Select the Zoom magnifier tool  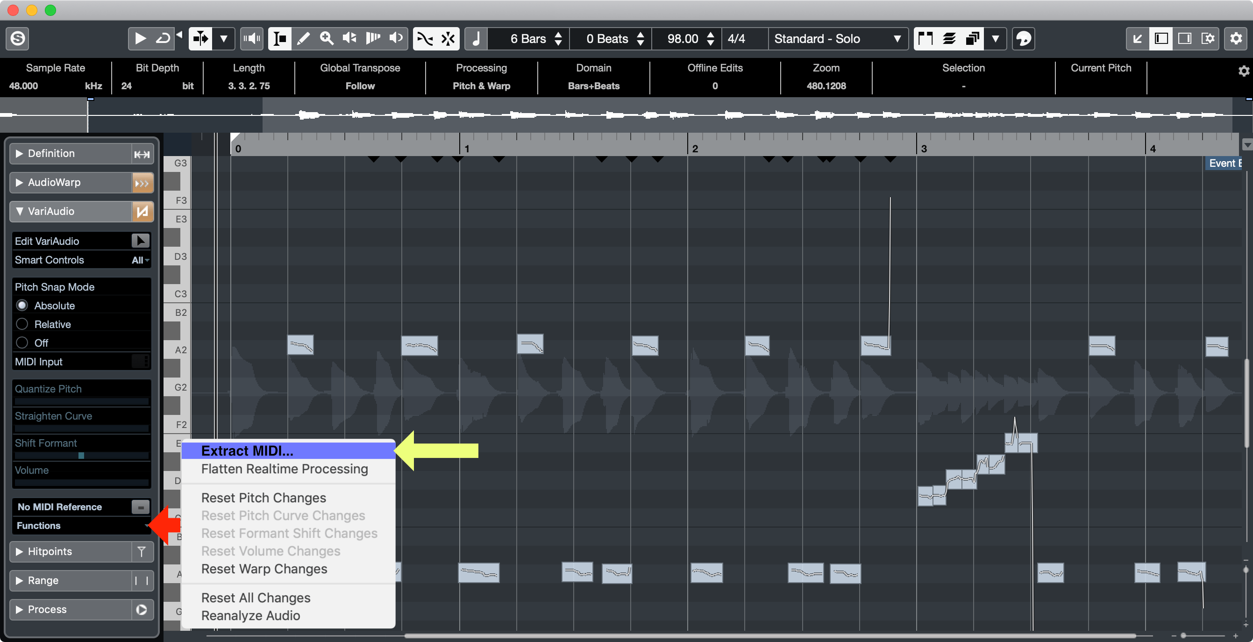327,38
